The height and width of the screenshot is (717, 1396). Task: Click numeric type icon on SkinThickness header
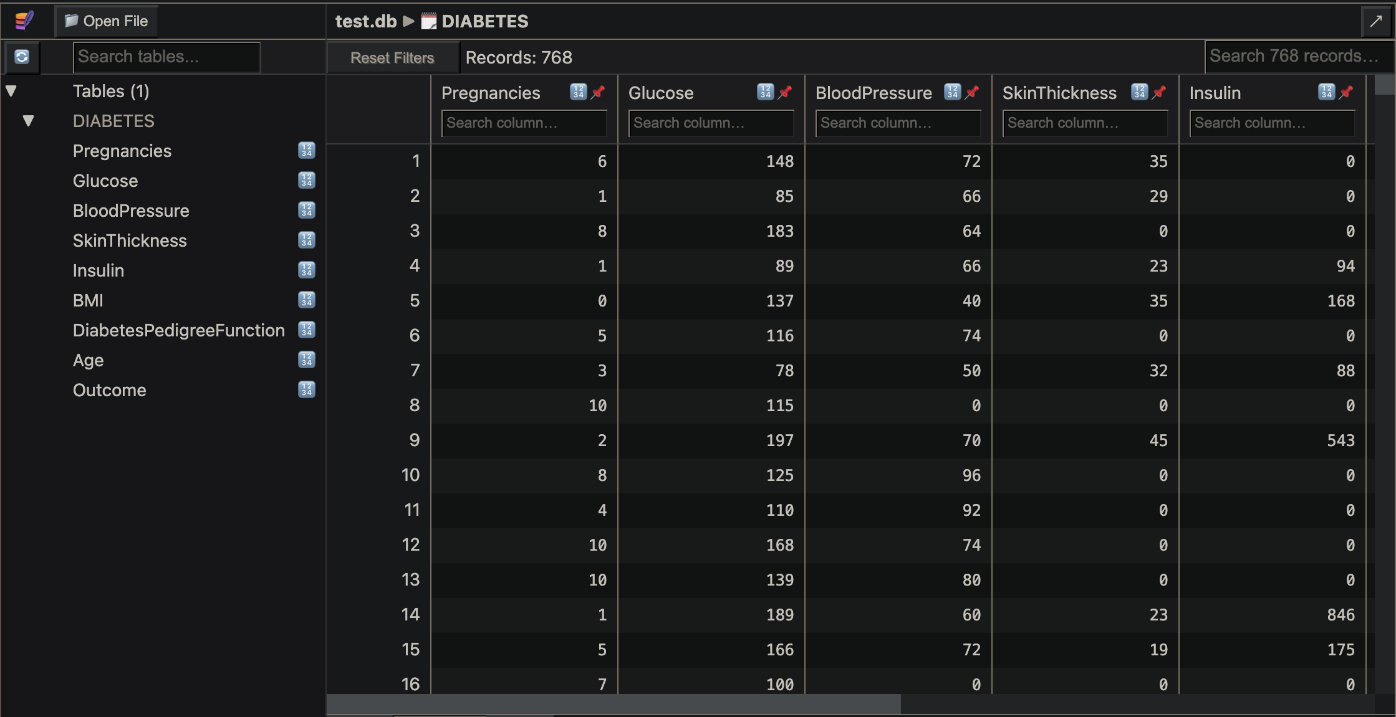pyautogui.click(x=1139, y=92)
